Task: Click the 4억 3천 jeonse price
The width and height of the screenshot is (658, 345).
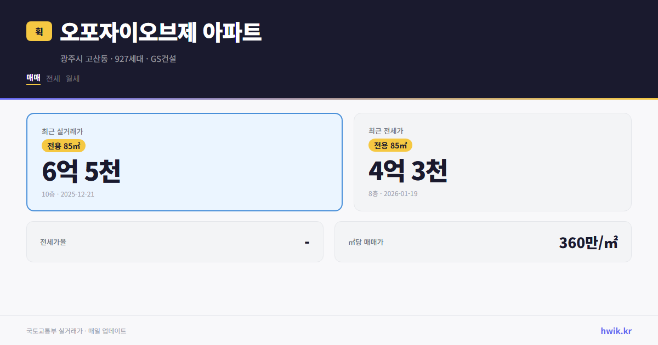Action: tap(409, 171)
